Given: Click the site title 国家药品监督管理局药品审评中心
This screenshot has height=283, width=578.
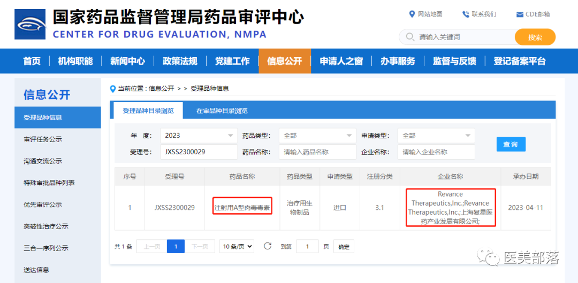Looking at the screenshot, I should point(178,17).
